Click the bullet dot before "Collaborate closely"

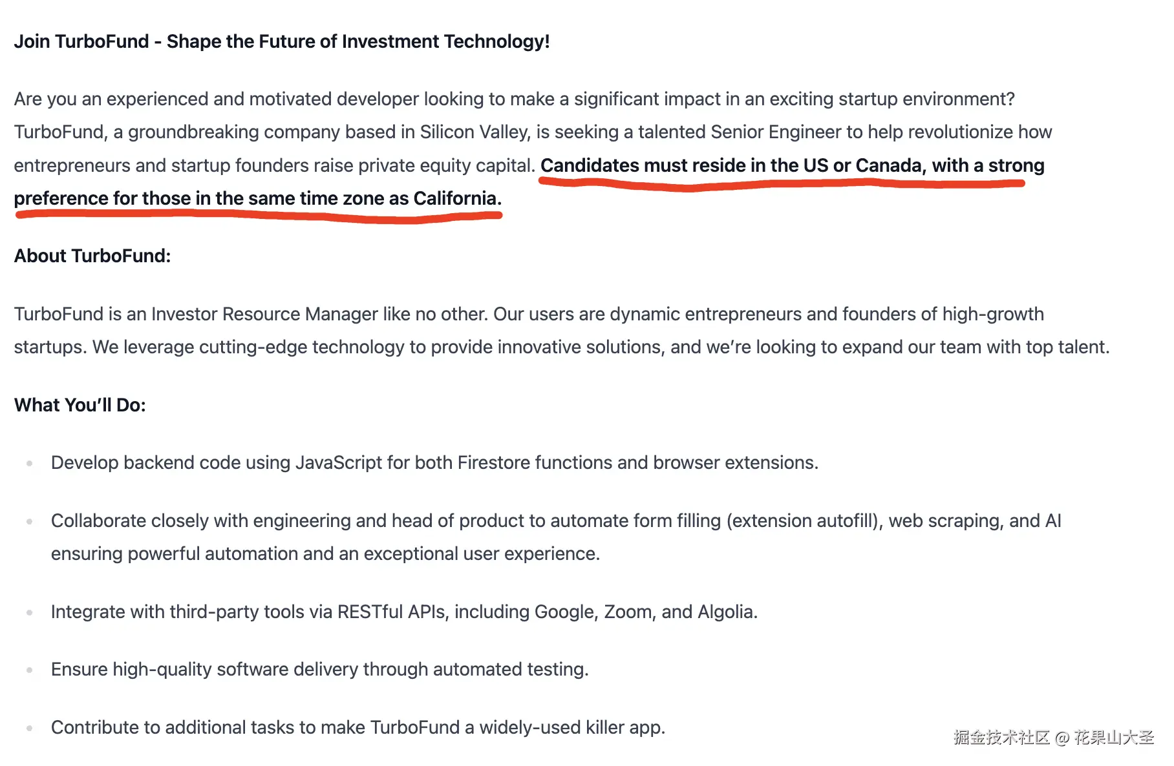(x=30, y=521)
